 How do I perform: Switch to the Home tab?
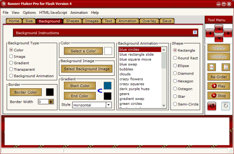tap(14, 21)
